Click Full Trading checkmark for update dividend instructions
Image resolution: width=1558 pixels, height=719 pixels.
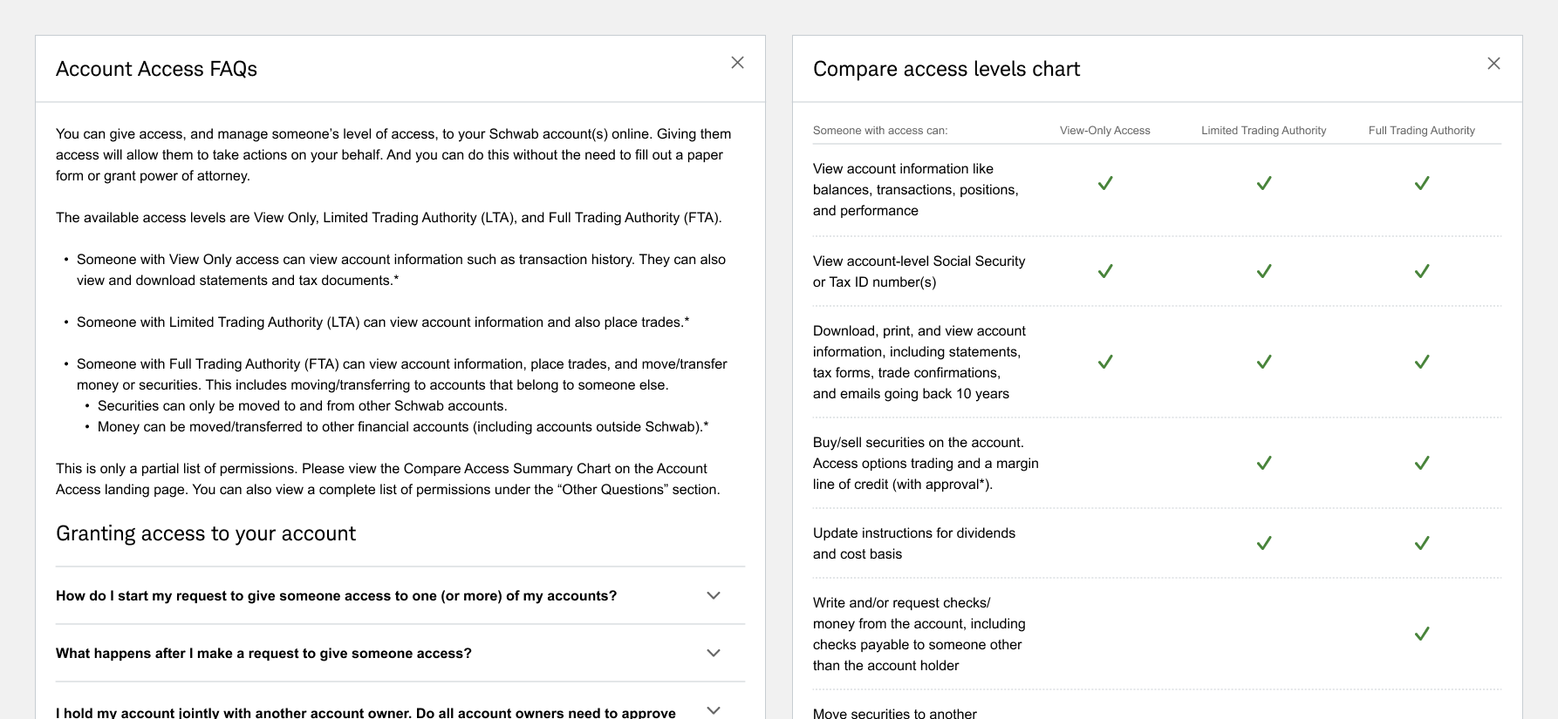[1422, 543]
